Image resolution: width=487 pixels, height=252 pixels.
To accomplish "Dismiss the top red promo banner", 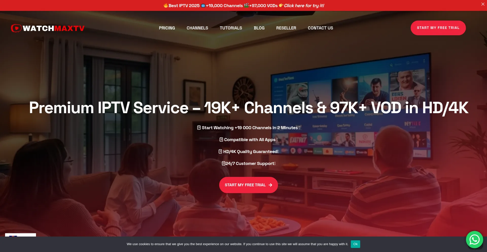I will coord(483,4).
